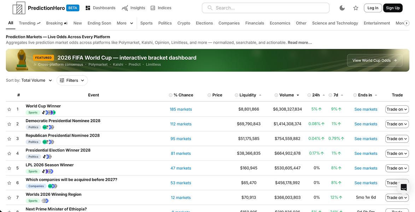Expand Trade on for World Cup Winner
Screen dimensions: 415x212
pyautogui.click(x=397, y=109)
